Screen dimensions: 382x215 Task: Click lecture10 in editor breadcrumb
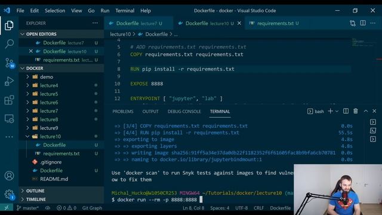pyautogui.click(x=121, y=34)
